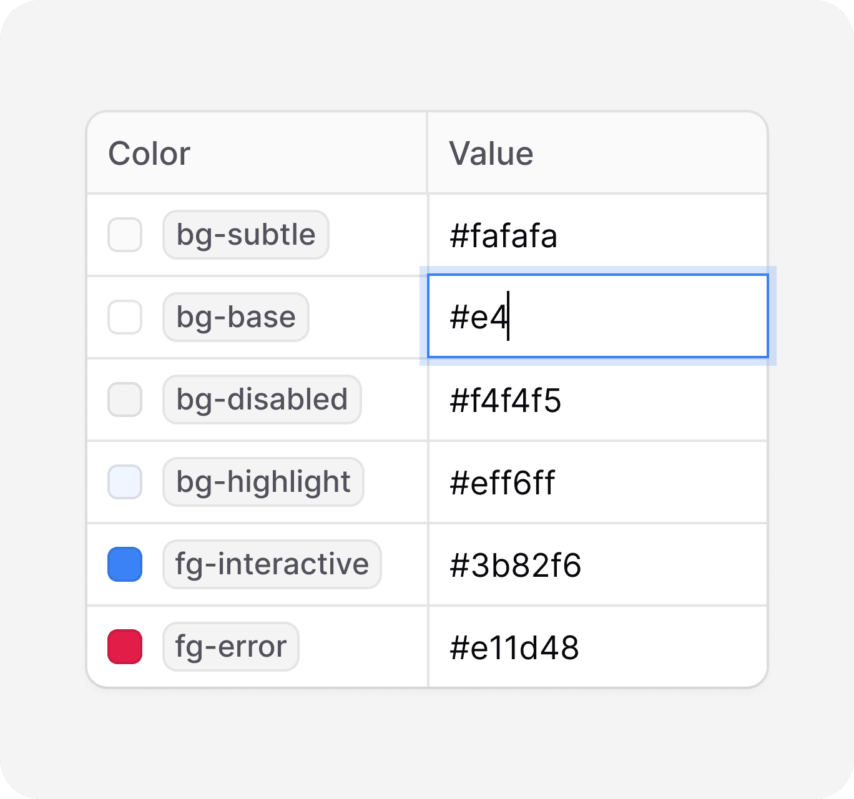The height and width of the screenshot is (799, 854).
Task: Click the bg-disabled token tag
Action: tap(262, 399)
